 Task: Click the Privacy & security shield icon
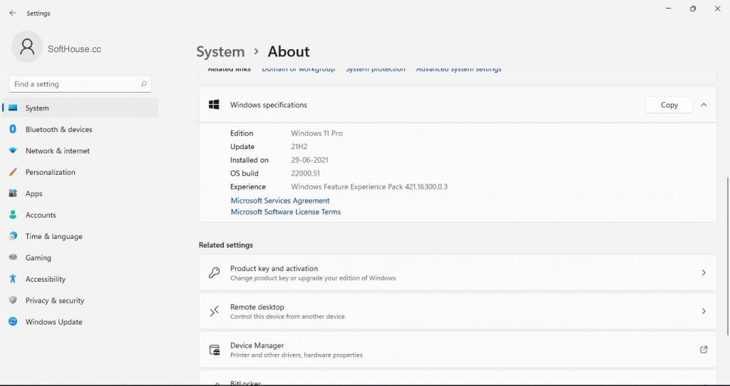(13, 300)
